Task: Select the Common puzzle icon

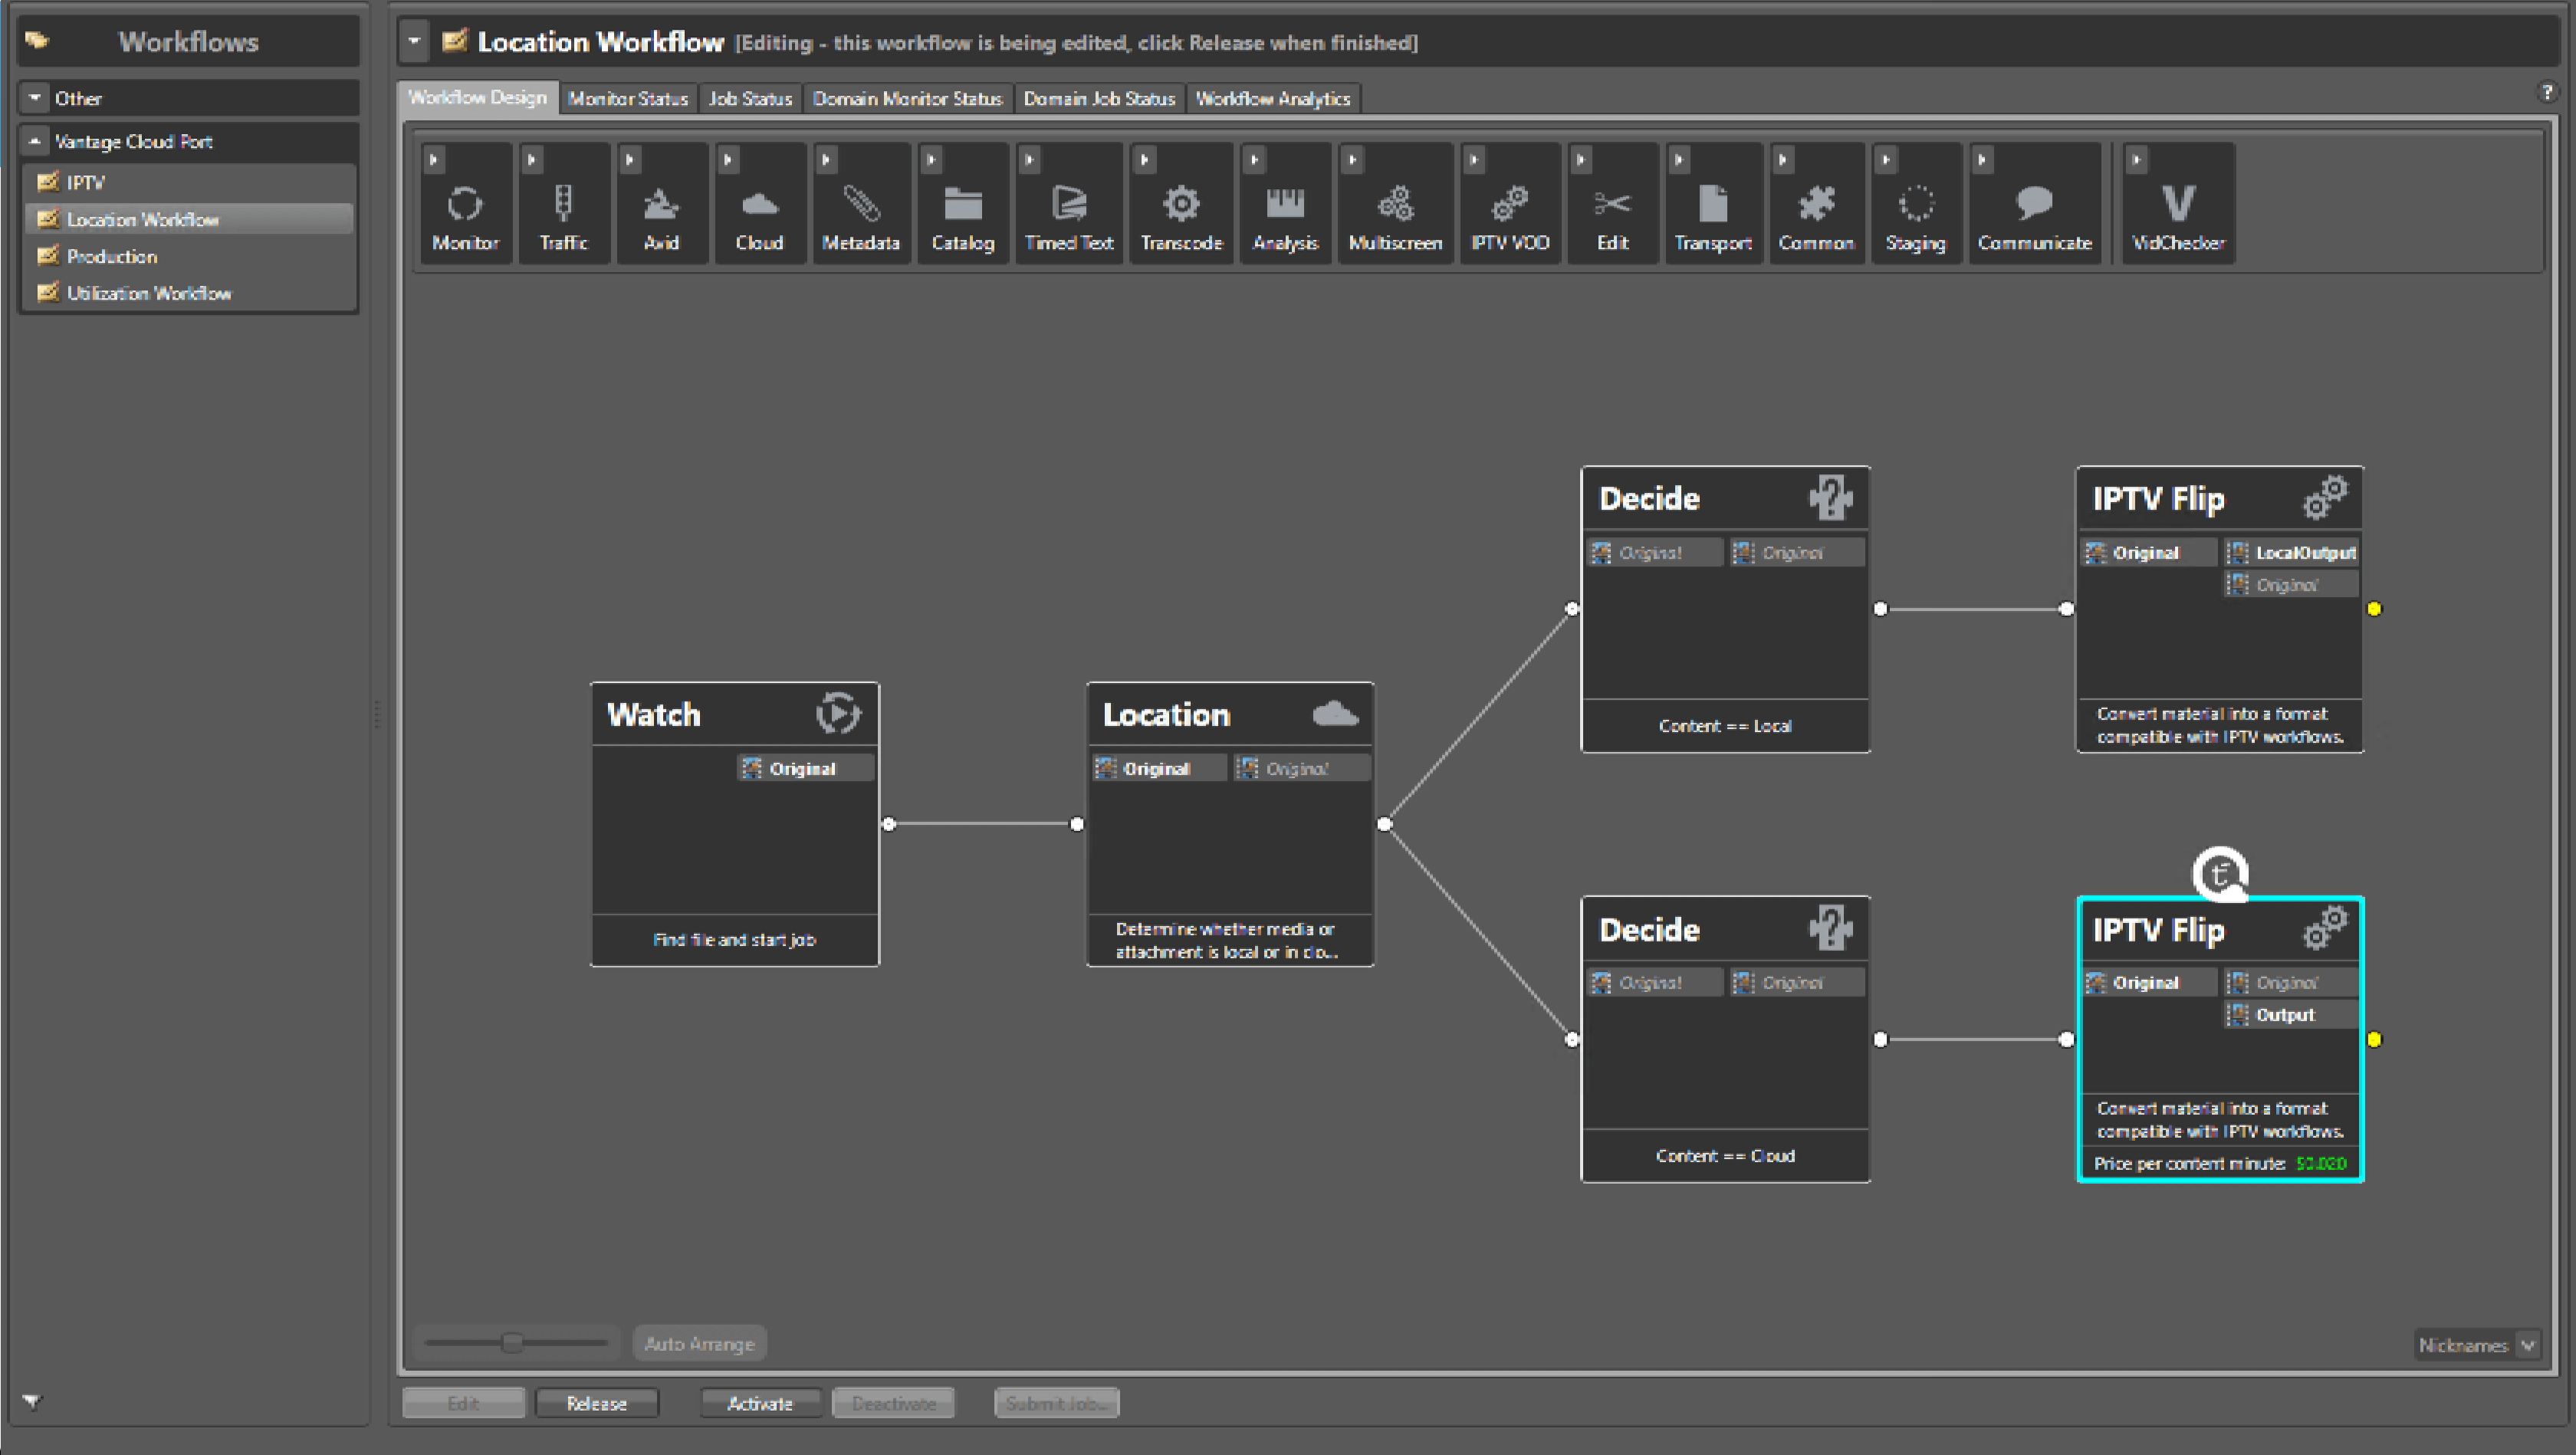Action: pos(1816,204)
